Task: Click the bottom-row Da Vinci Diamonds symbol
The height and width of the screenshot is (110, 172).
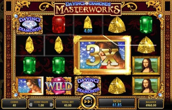Action: [x=88, y=86]
